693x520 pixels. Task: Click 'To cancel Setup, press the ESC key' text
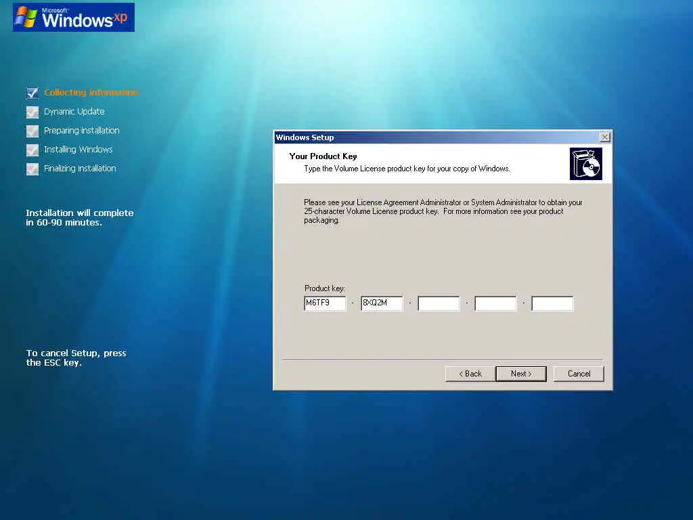(76, 357)
